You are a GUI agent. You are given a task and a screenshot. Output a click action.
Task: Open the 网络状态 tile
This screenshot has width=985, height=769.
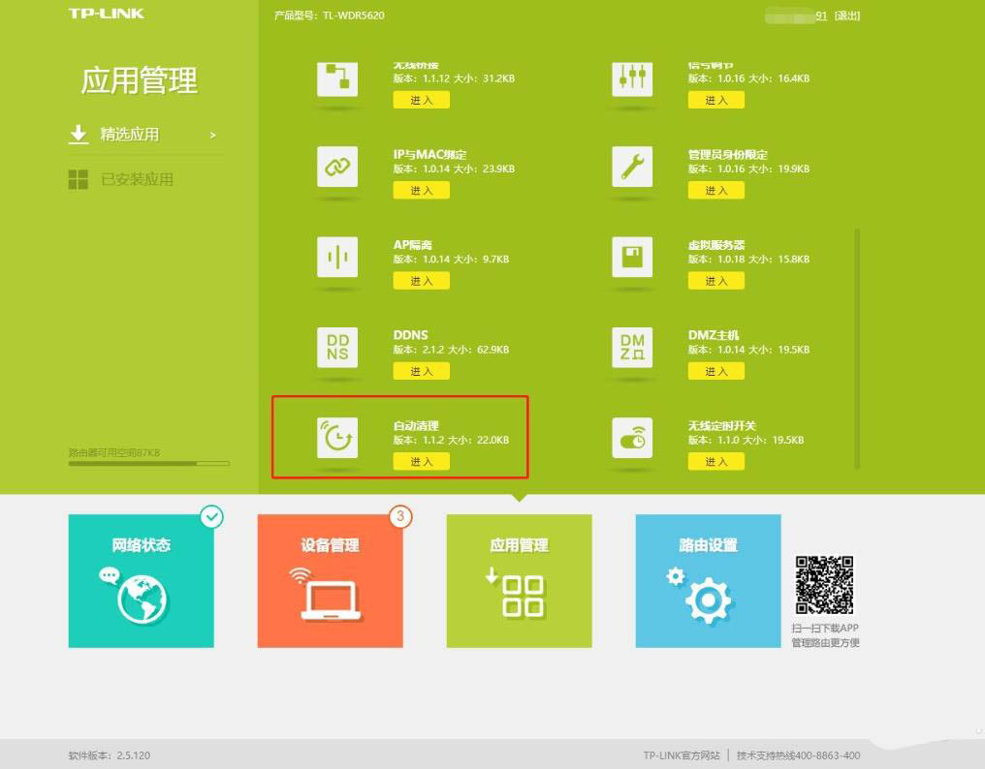(x=142, y=581)
